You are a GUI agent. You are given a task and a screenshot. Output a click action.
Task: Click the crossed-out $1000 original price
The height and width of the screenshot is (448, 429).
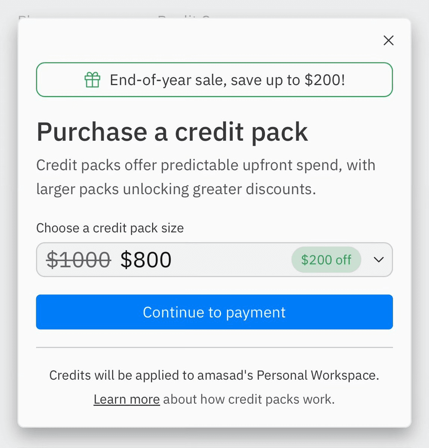(x=78, y=259)
